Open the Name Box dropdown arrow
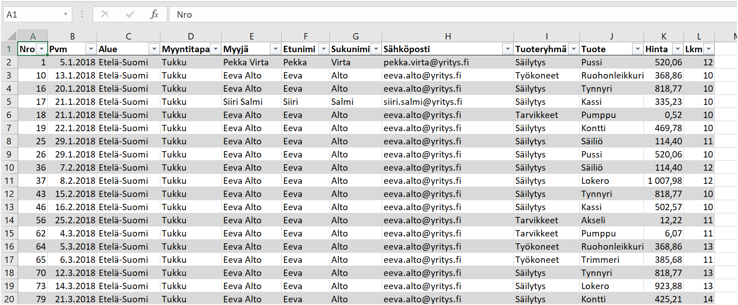 pos(65,15)
